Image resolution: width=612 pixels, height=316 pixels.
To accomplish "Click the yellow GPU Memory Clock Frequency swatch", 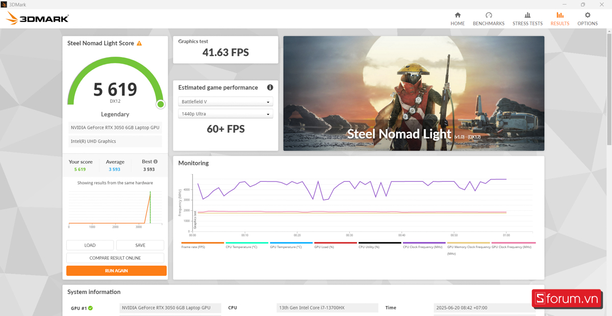I will coord(469,243).
